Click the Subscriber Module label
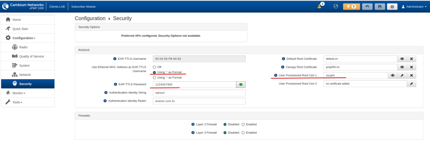 (x=83, y=7)
